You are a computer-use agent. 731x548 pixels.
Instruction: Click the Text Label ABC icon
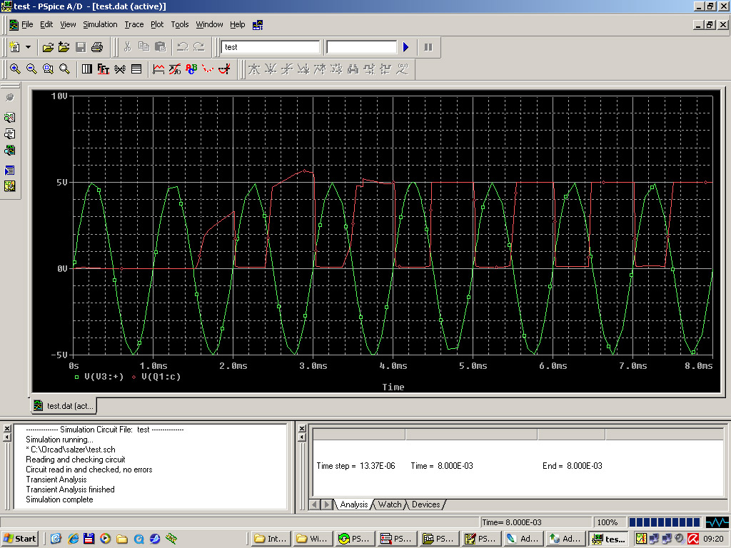pyautogui.click(x=191, y=69)
